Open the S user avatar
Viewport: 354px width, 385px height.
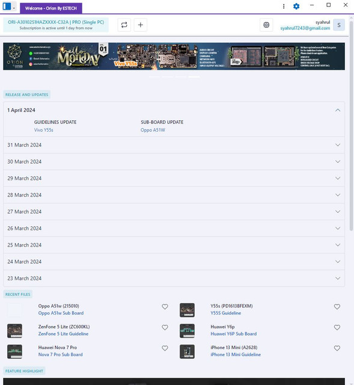pyautogui.click(x=339, y=25)
